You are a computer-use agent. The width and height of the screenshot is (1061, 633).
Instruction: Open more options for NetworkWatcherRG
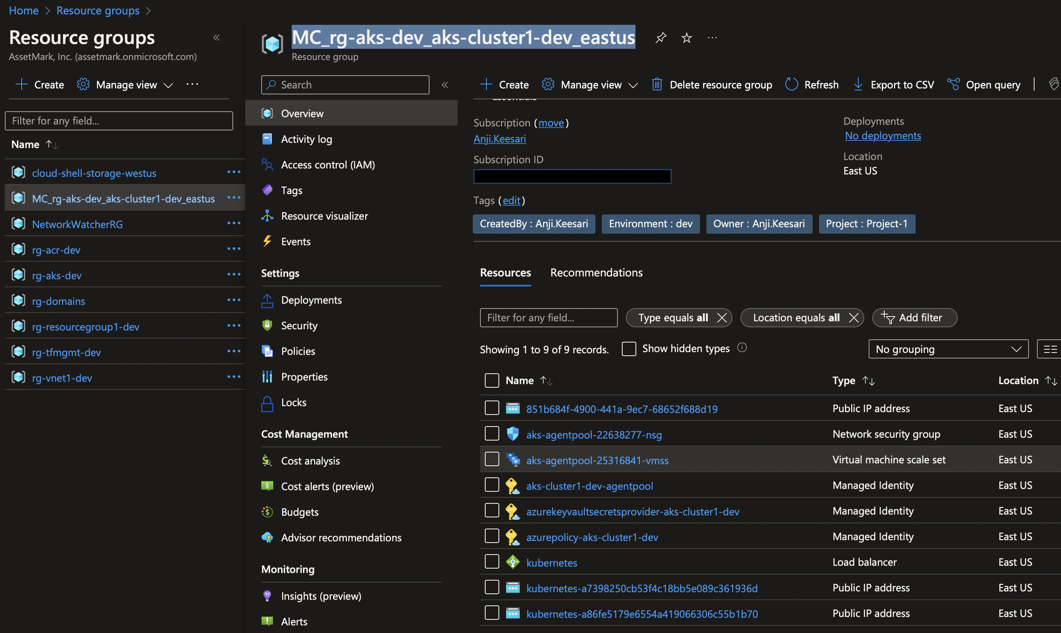pos(234,223)
